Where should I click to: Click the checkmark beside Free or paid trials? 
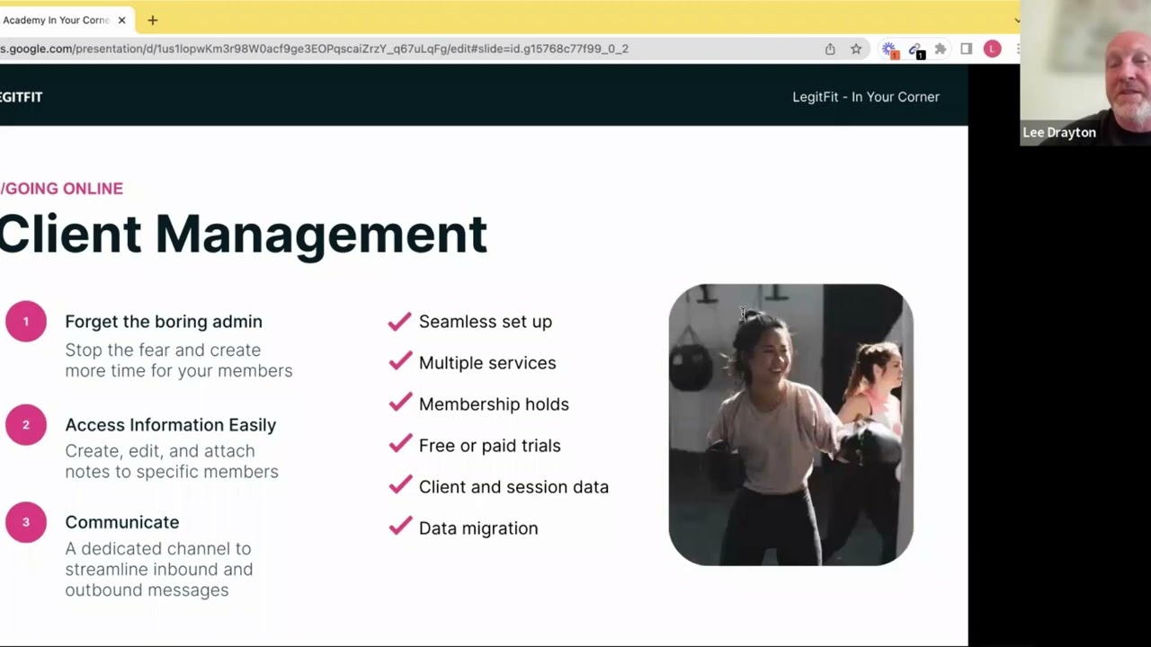[400, 445]
